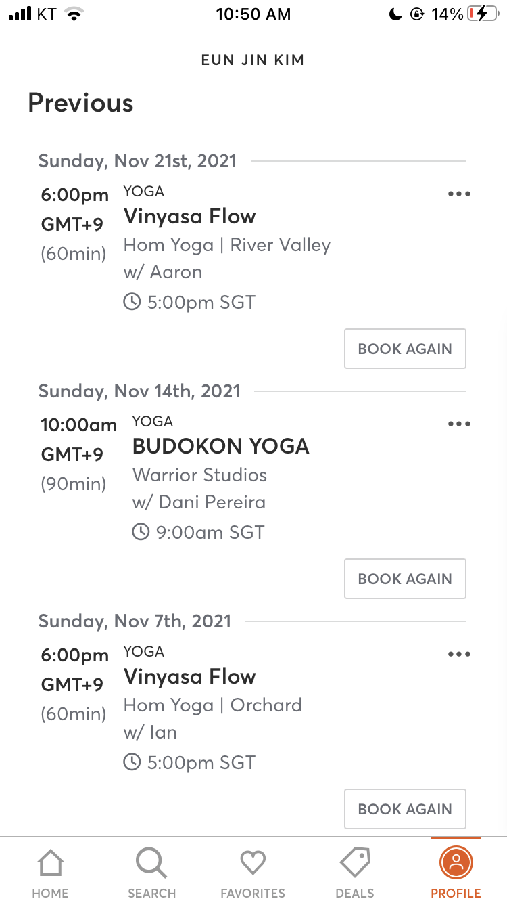Tap the EUN JIN KIM profile header

(x=253, y=60)
